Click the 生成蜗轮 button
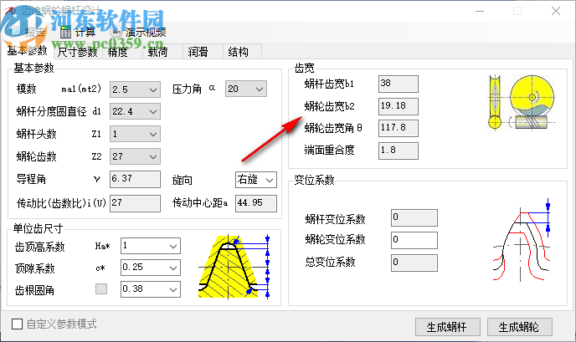The image size is (576, 342). 520,327
